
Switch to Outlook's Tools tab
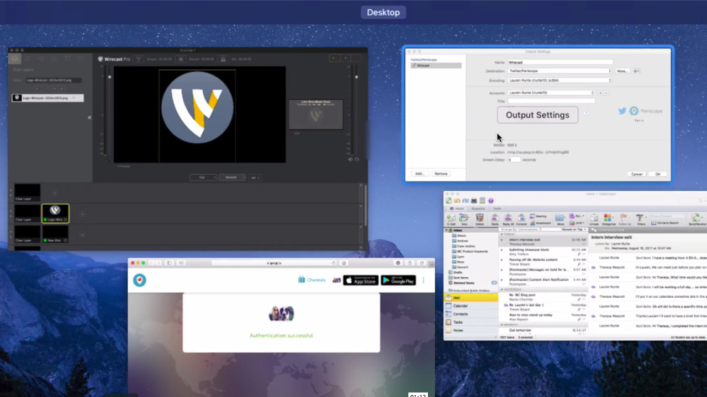[497, 208]
